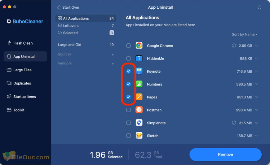Click the Sketch app name

point(153,136)
